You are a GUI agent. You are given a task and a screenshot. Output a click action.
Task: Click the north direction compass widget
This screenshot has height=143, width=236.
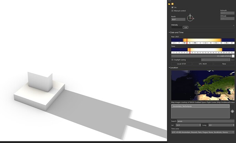coord(190,18)
